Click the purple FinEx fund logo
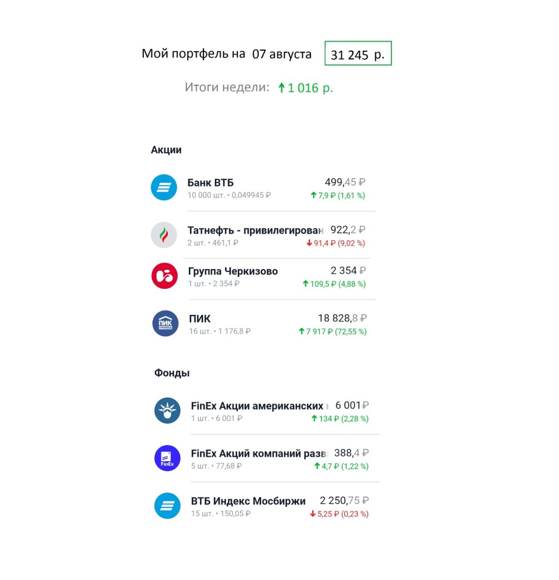This screenshot has width=559, height=580. 168,458
